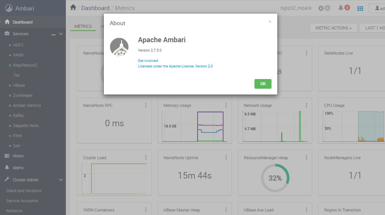Click the Memory Usage chart

pyautogui.click(x=194, y=127)
